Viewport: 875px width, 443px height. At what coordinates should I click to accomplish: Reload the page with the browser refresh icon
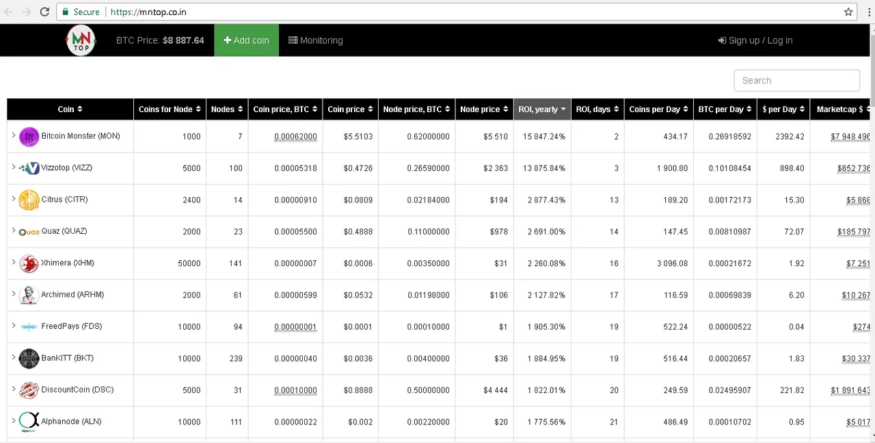pos(44,12)
